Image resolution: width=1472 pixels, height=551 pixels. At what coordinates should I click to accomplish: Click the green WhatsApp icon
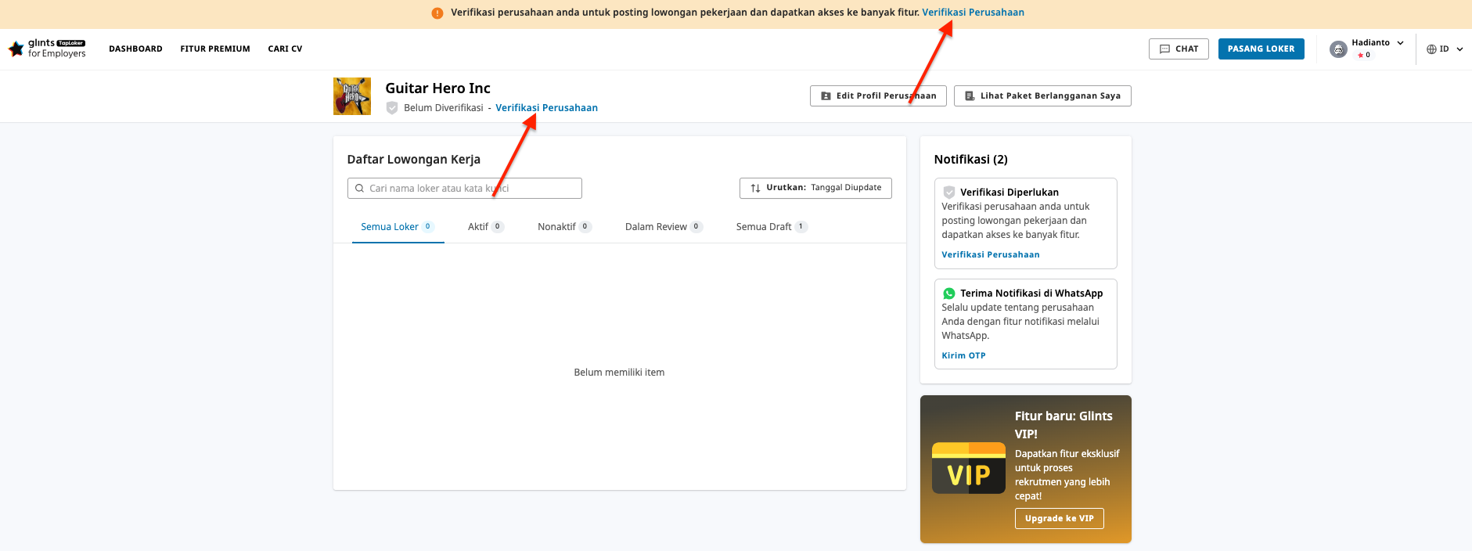pos(949,294)
